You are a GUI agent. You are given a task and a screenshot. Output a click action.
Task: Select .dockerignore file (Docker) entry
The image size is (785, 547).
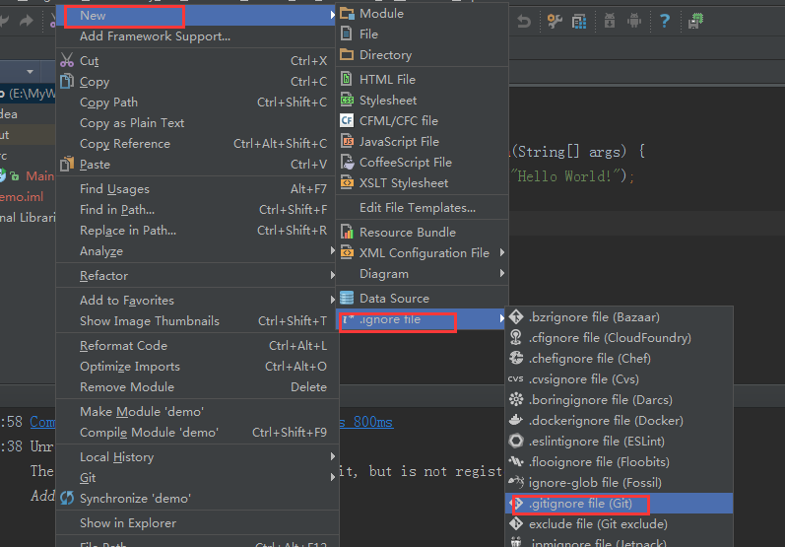(x=605, y=420)
